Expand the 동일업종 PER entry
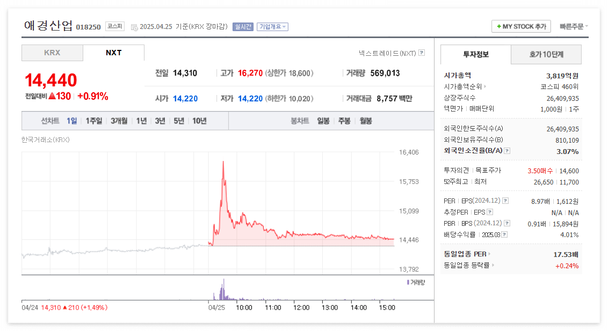The width and height of the screenshot is (608, 331). [488, 253]
